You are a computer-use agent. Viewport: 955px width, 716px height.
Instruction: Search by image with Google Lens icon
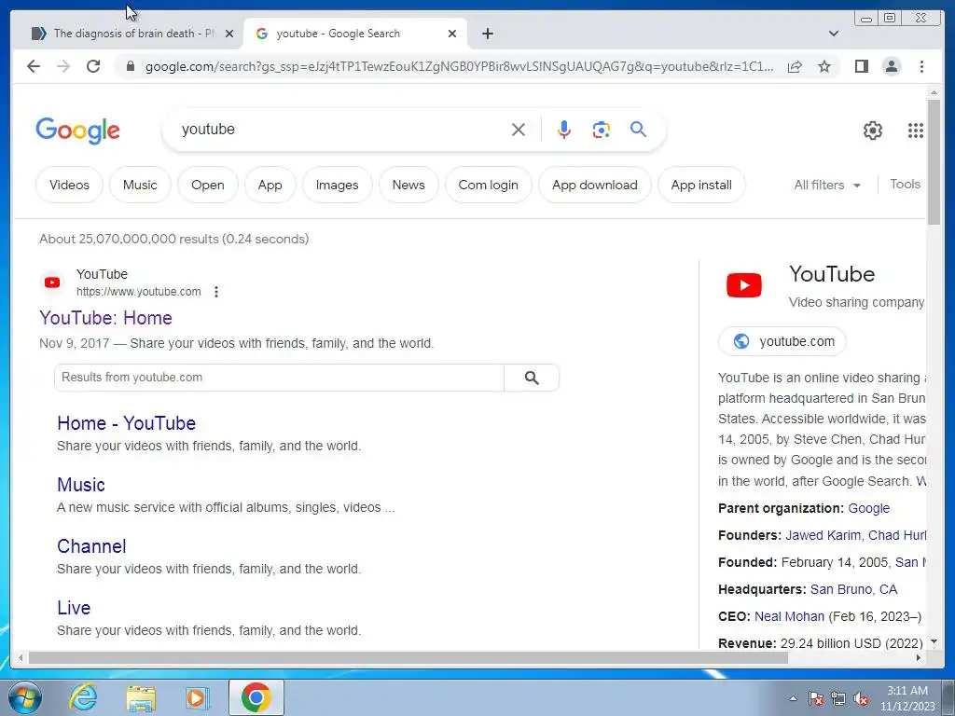point(602,130)
